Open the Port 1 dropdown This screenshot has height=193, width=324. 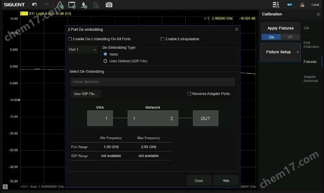(x=83, y=50)
